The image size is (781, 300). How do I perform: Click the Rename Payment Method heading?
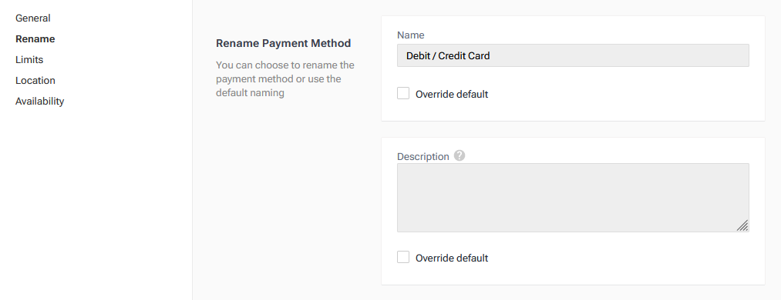tap(284, 43)
